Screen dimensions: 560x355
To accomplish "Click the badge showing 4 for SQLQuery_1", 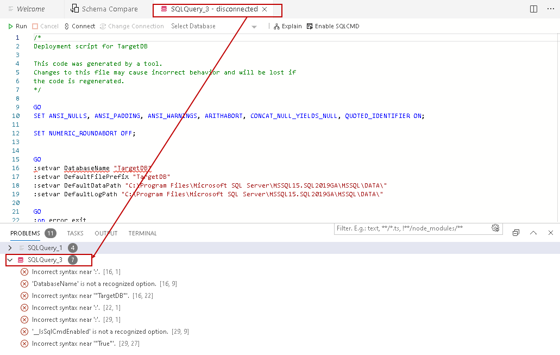I will click(x=72, y=248).
